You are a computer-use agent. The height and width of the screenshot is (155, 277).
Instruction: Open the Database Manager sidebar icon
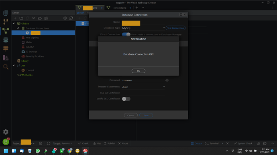click(6, 40)
